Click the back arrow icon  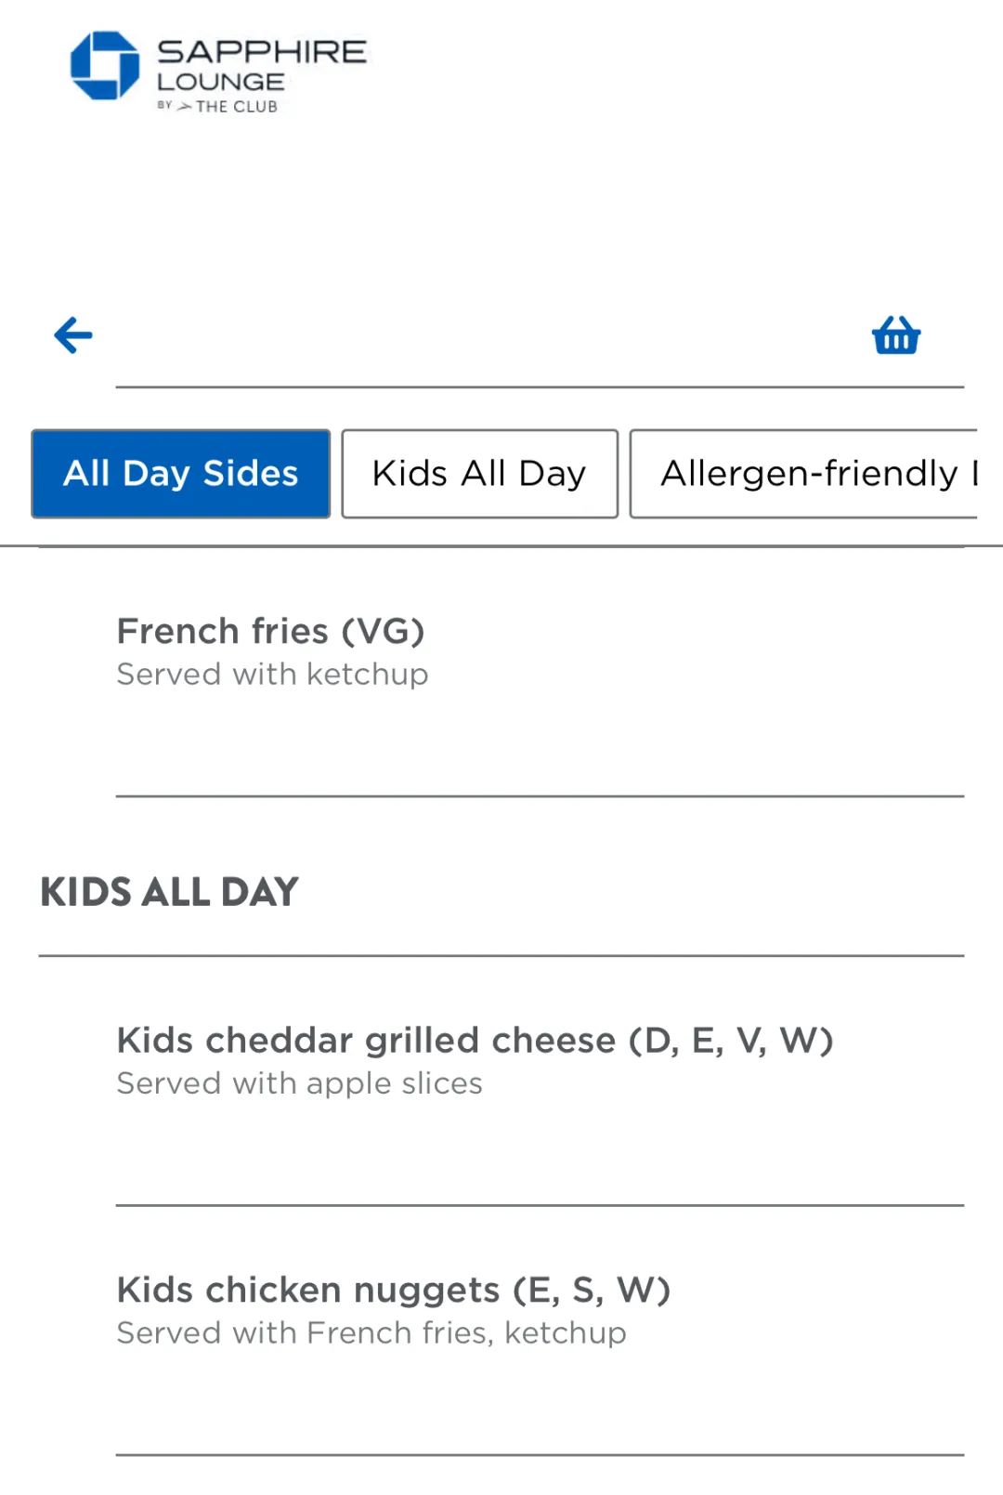point(73,335)
